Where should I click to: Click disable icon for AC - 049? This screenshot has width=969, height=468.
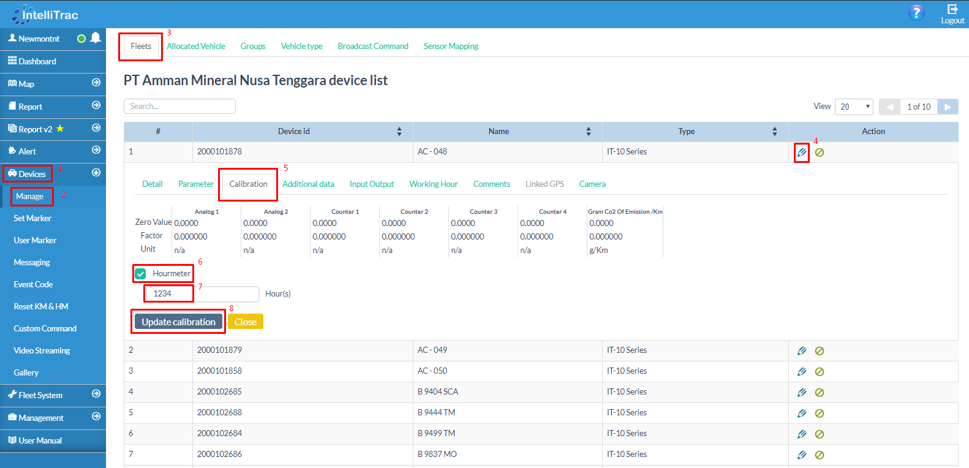820,351
